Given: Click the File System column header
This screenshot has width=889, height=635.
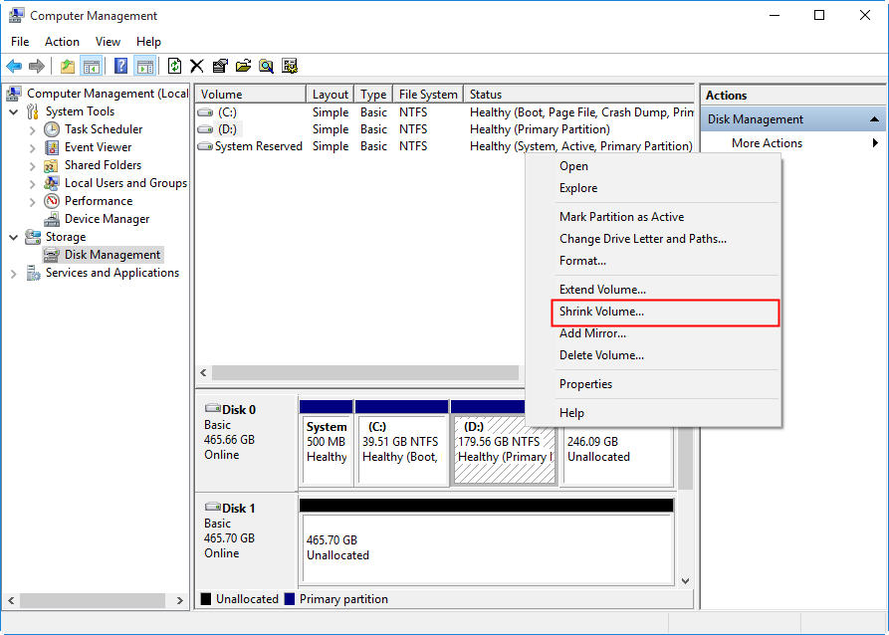Looking at the screenshot, I should [427, 95].
